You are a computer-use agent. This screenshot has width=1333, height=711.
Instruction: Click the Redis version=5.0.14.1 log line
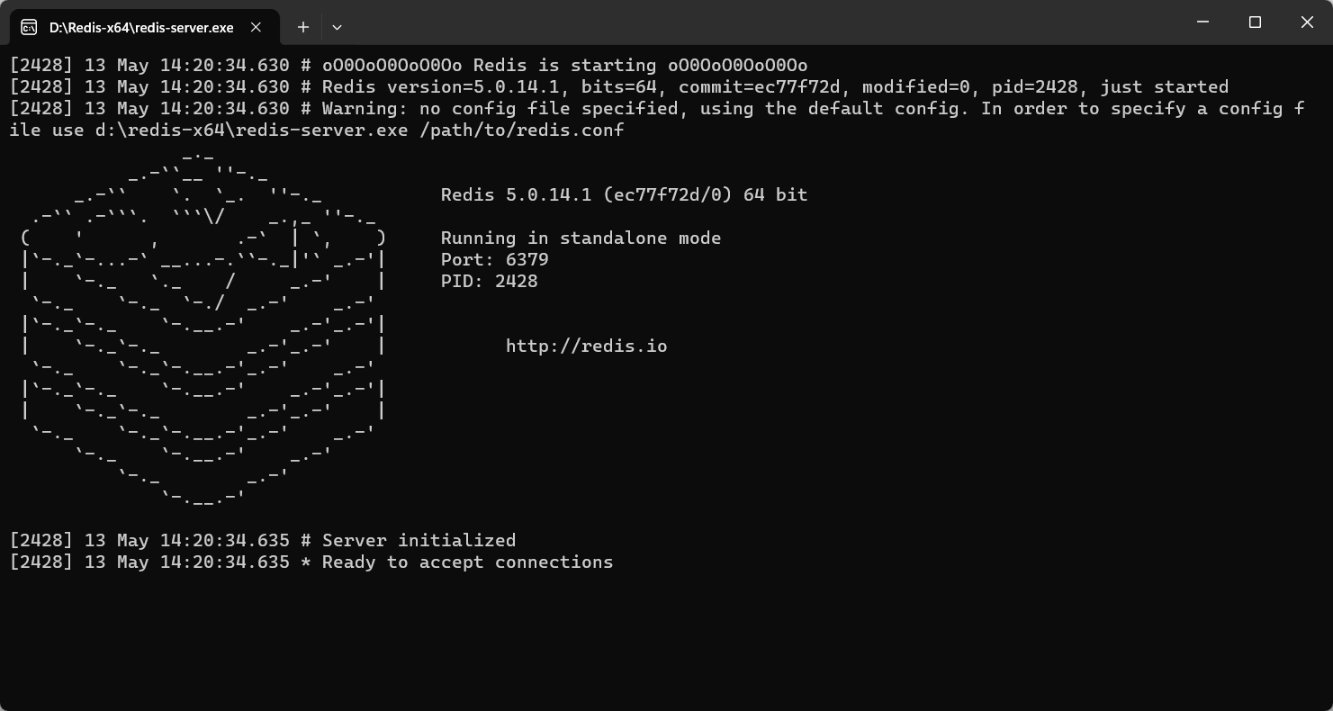pyautogui.click(x=619, y=86)
